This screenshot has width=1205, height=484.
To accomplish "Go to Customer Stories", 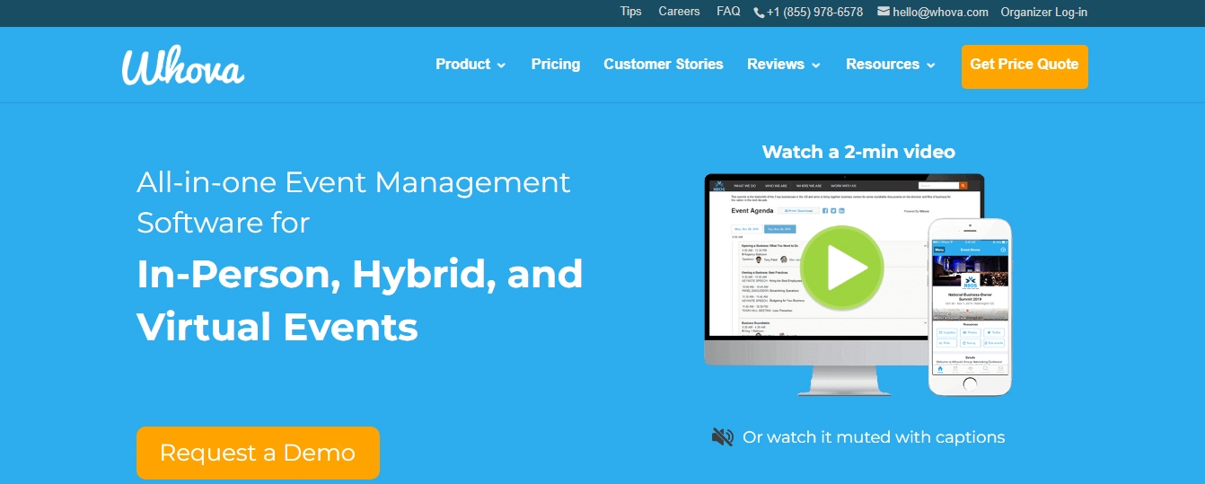I will pos(663,65).
